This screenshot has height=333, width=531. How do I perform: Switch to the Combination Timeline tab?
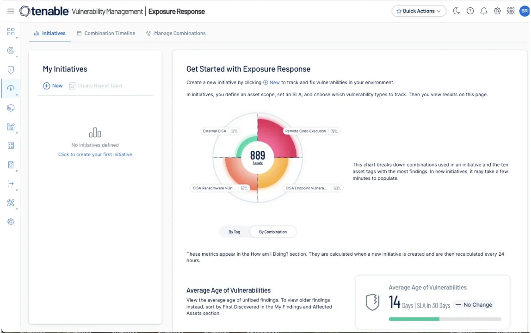point(106,33)
